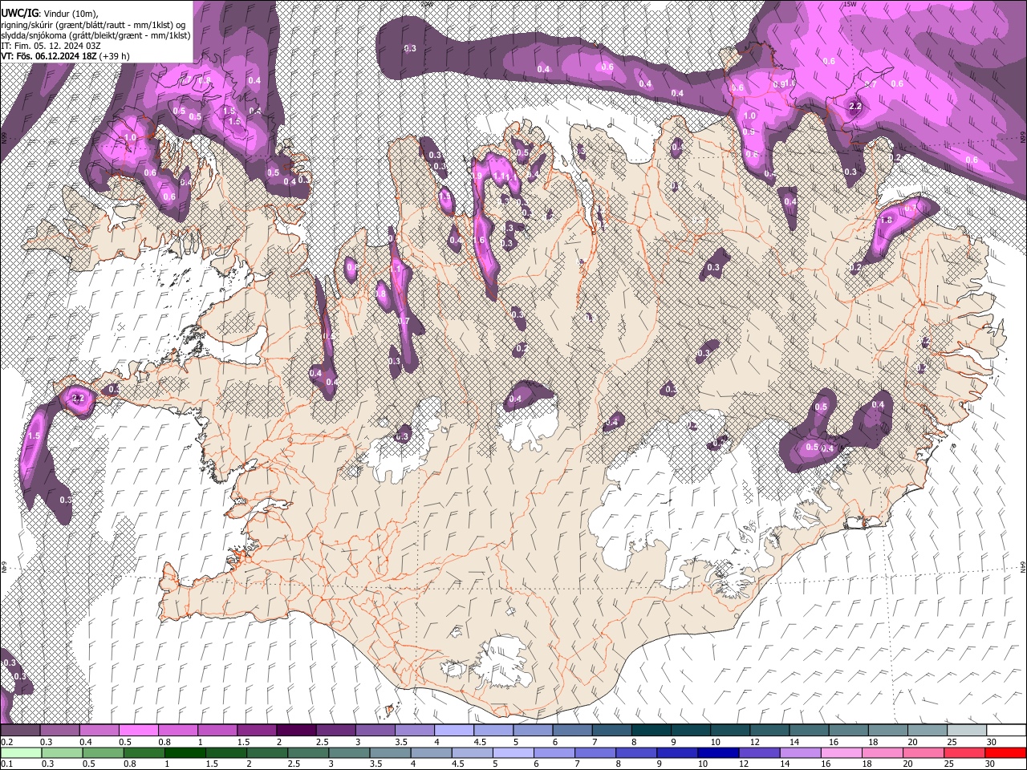Screen dimensions: 1027x770
Task: Pick lower legend swatch between 3 and 3.5
Action: click(x=349, y=752)
